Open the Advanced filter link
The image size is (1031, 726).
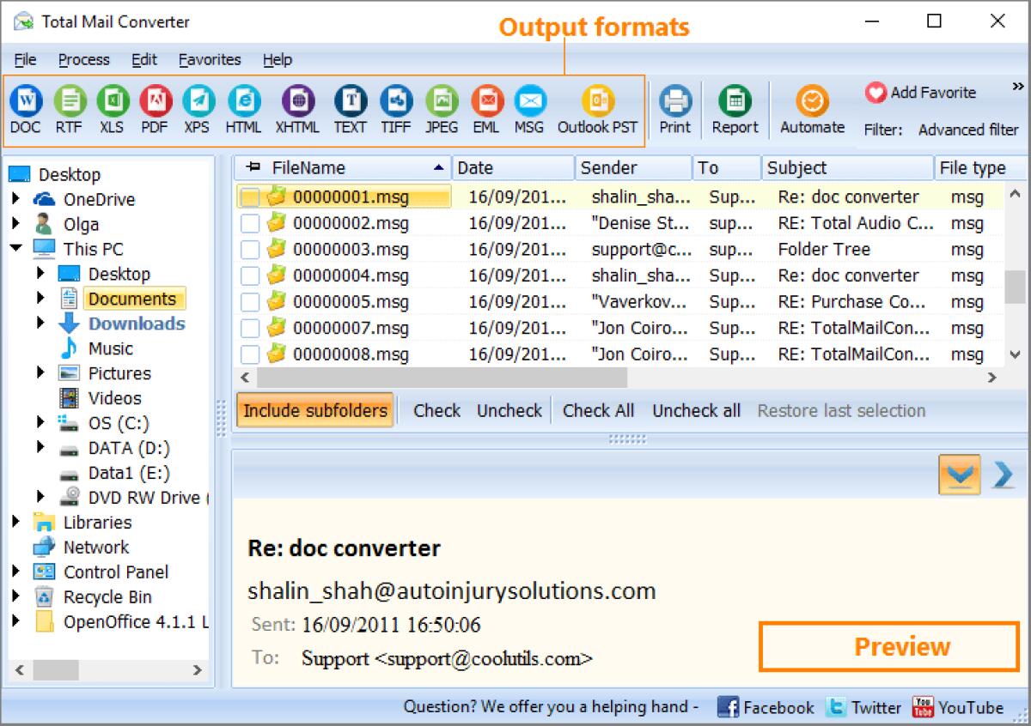pos(968,130)
